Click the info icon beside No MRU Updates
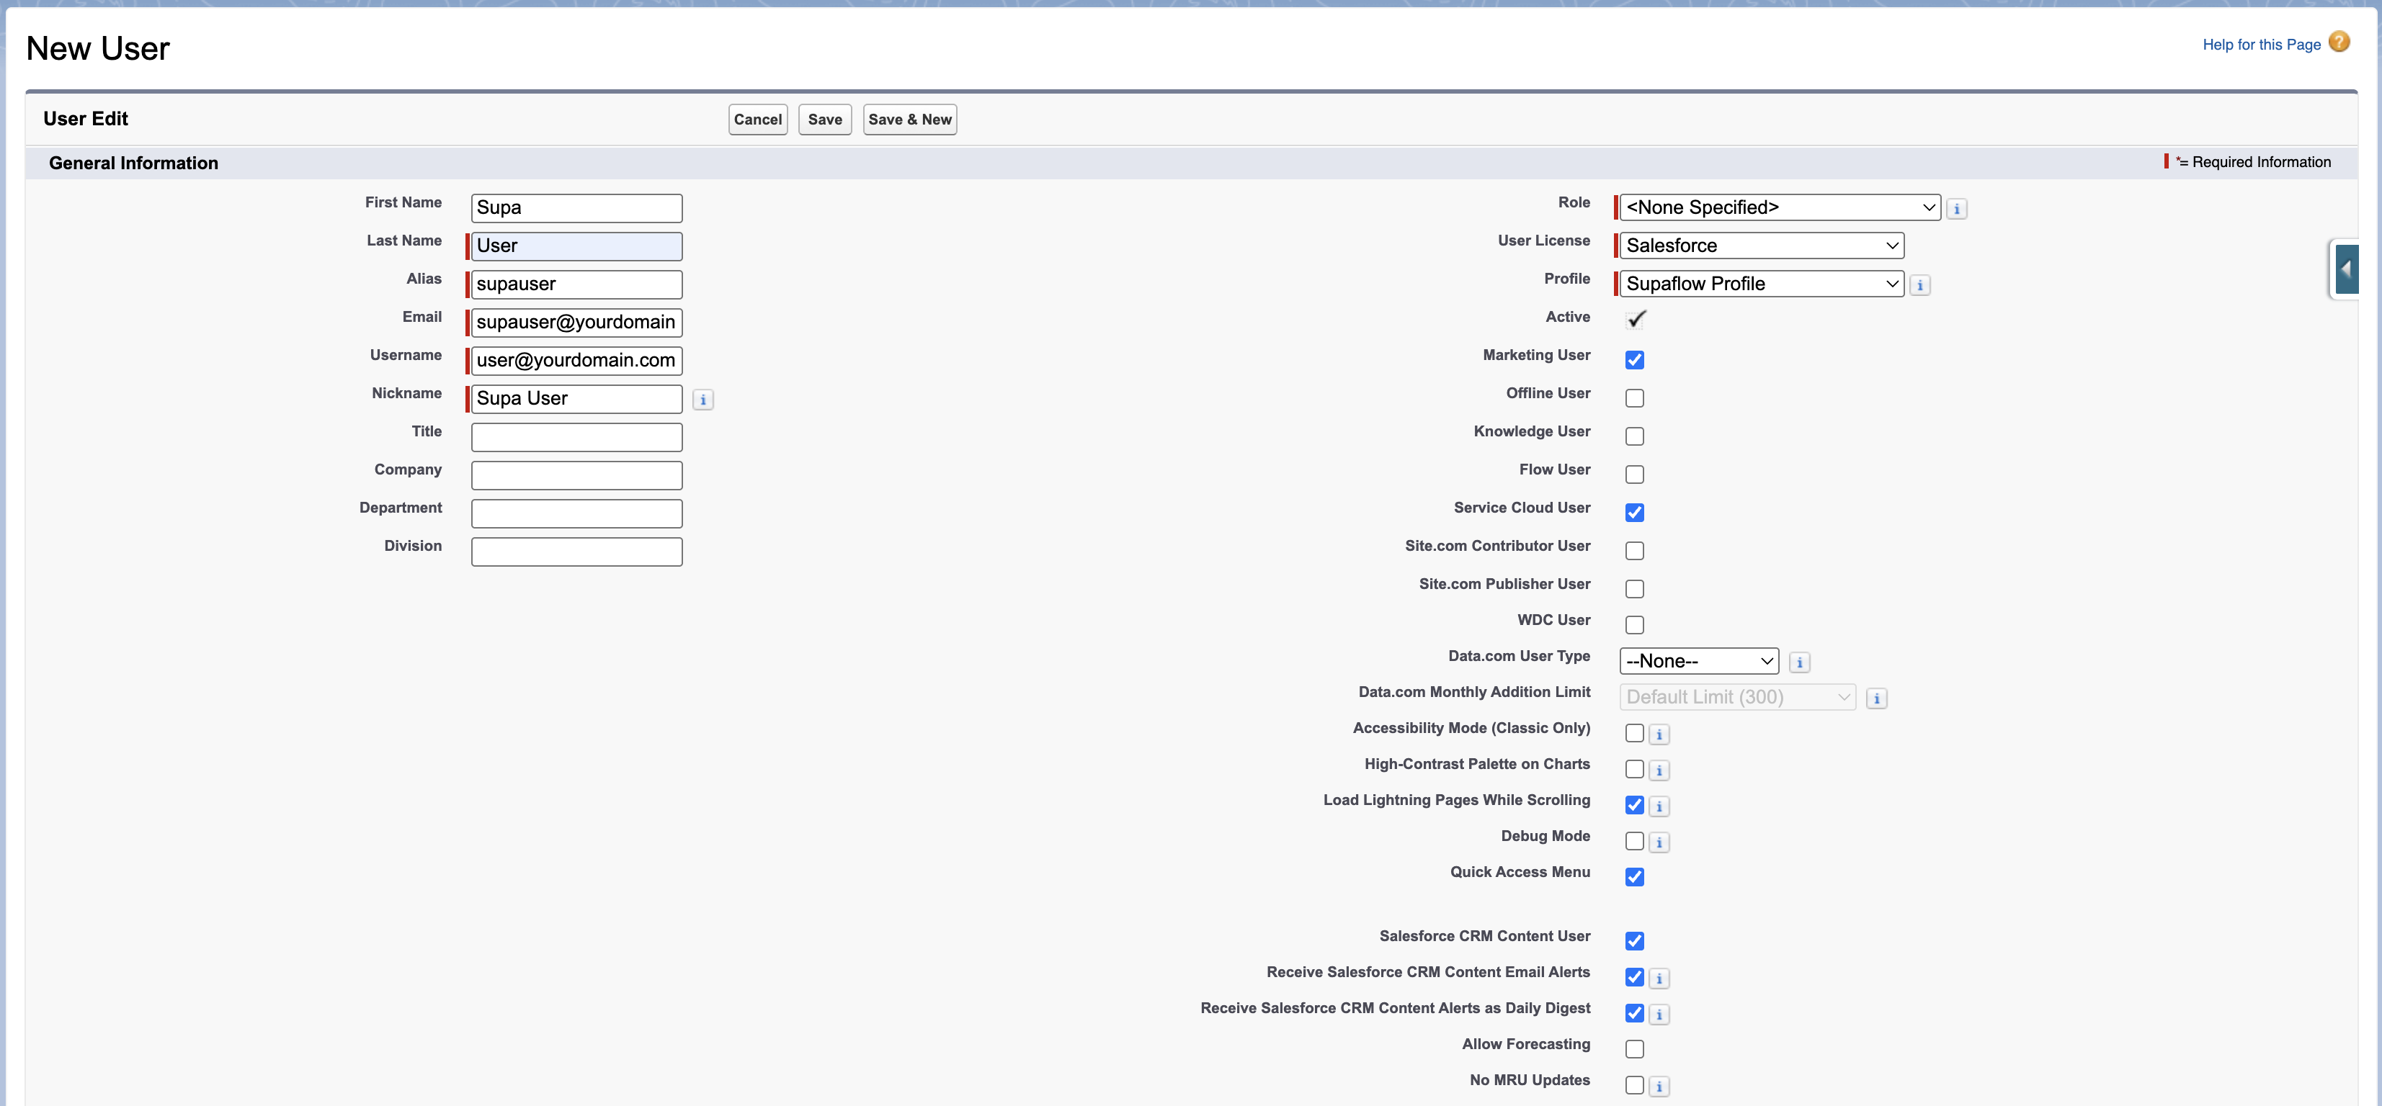2382x1106 pixels. pos(1659,1087)
